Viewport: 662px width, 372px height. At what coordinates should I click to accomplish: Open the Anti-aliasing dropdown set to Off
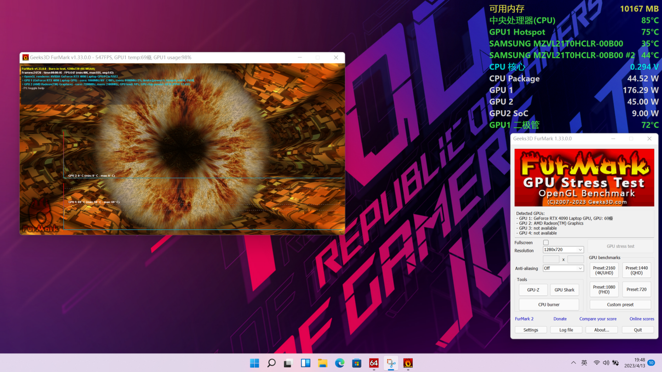point(563,268)
